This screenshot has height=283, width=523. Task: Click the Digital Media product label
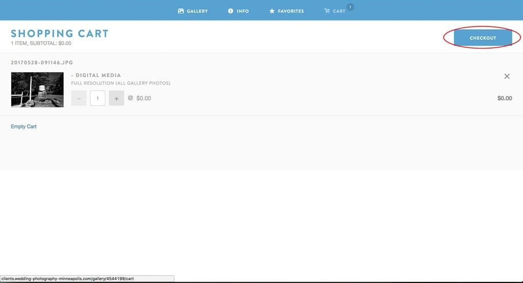(96, 75)
